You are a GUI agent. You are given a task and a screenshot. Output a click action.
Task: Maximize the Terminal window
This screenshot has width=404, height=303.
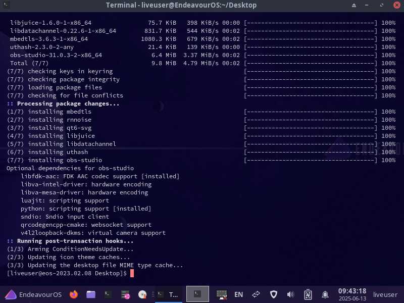(x=382, y=5)
